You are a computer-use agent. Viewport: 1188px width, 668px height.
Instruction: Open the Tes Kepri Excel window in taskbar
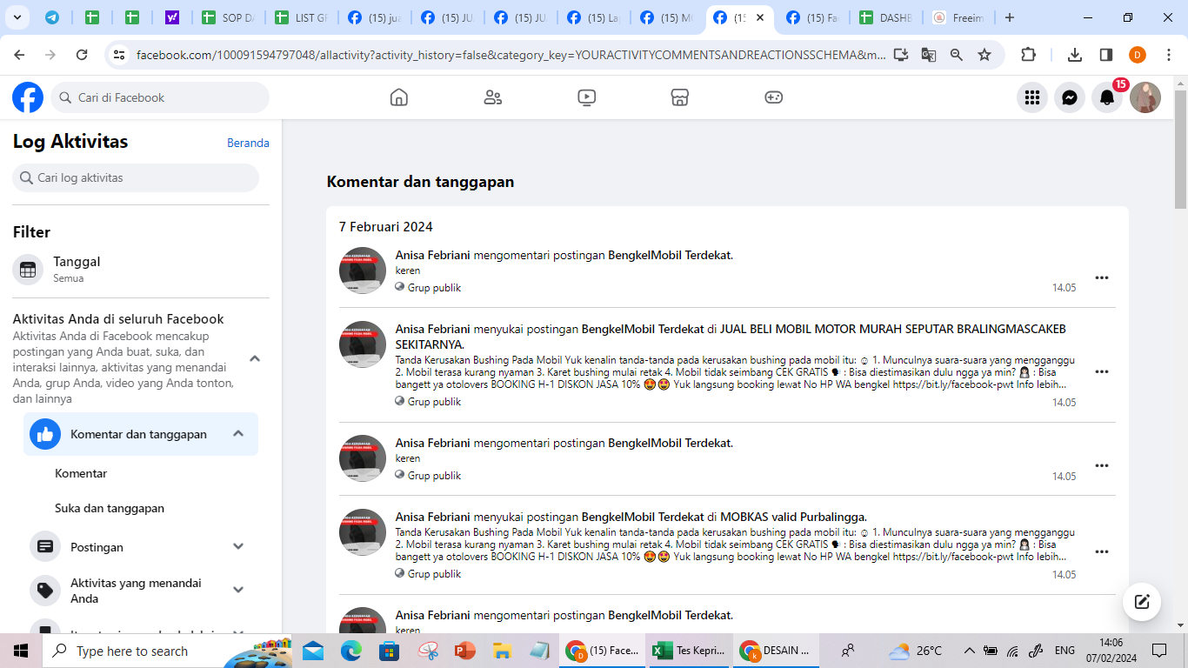pyautogui.click(x=689, y=651)
